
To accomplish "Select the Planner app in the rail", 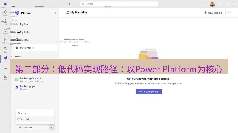I will pos(6,59).
